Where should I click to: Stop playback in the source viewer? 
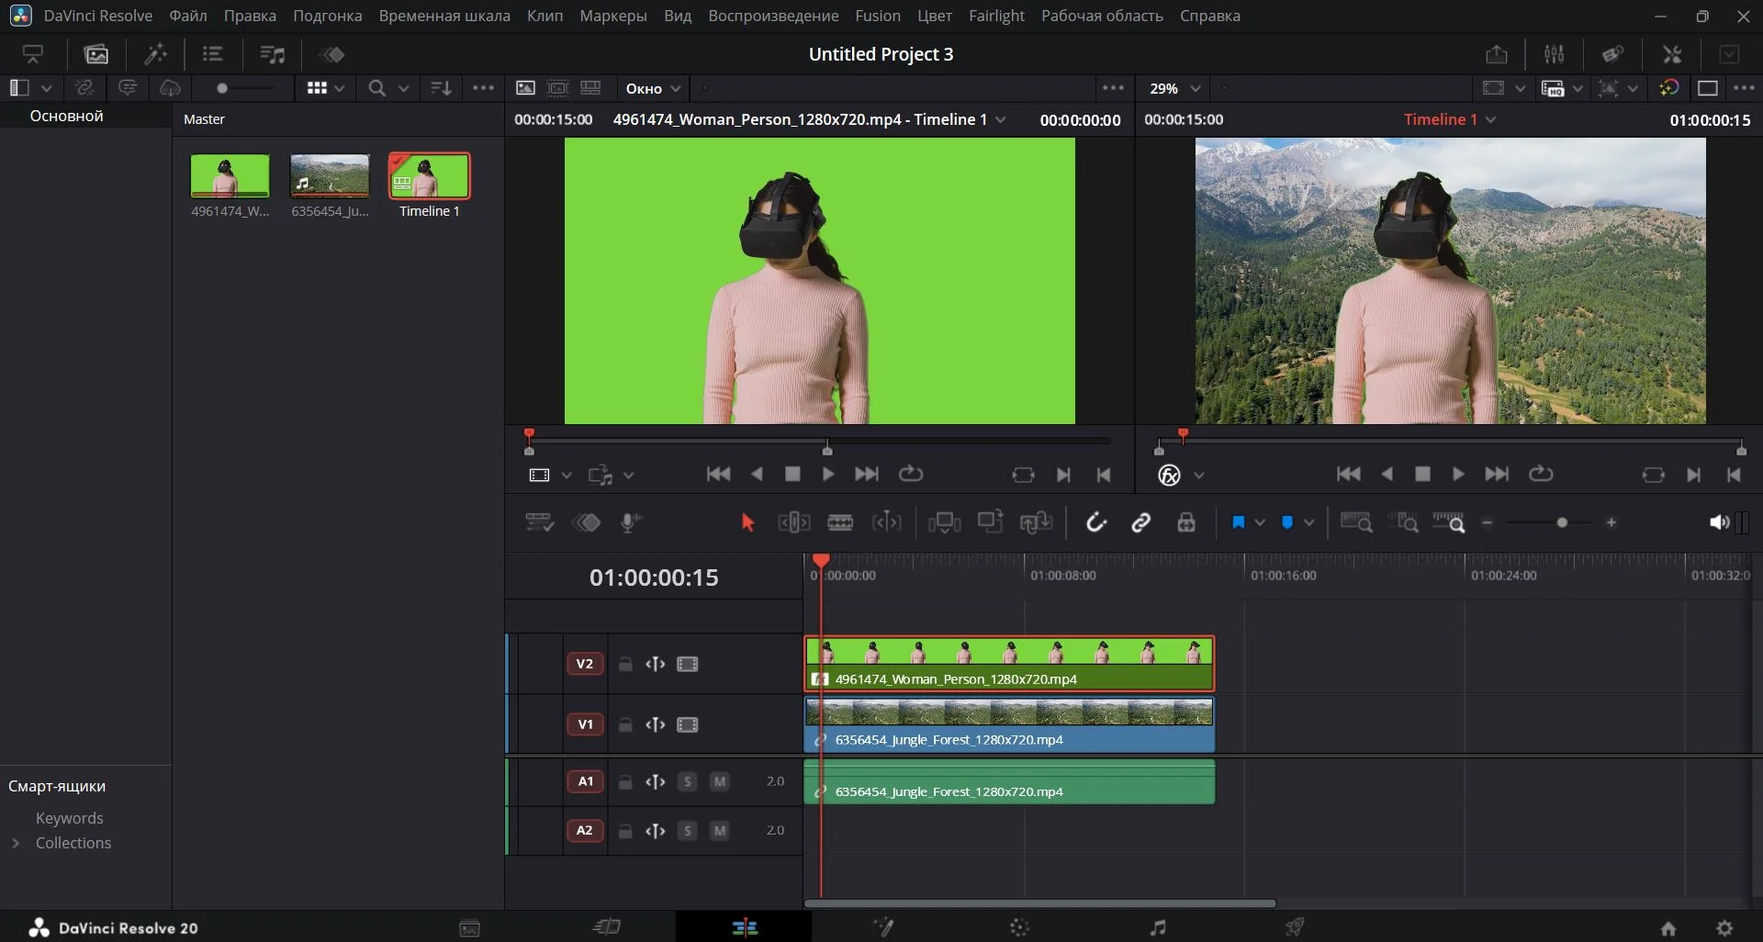[792, 474]
